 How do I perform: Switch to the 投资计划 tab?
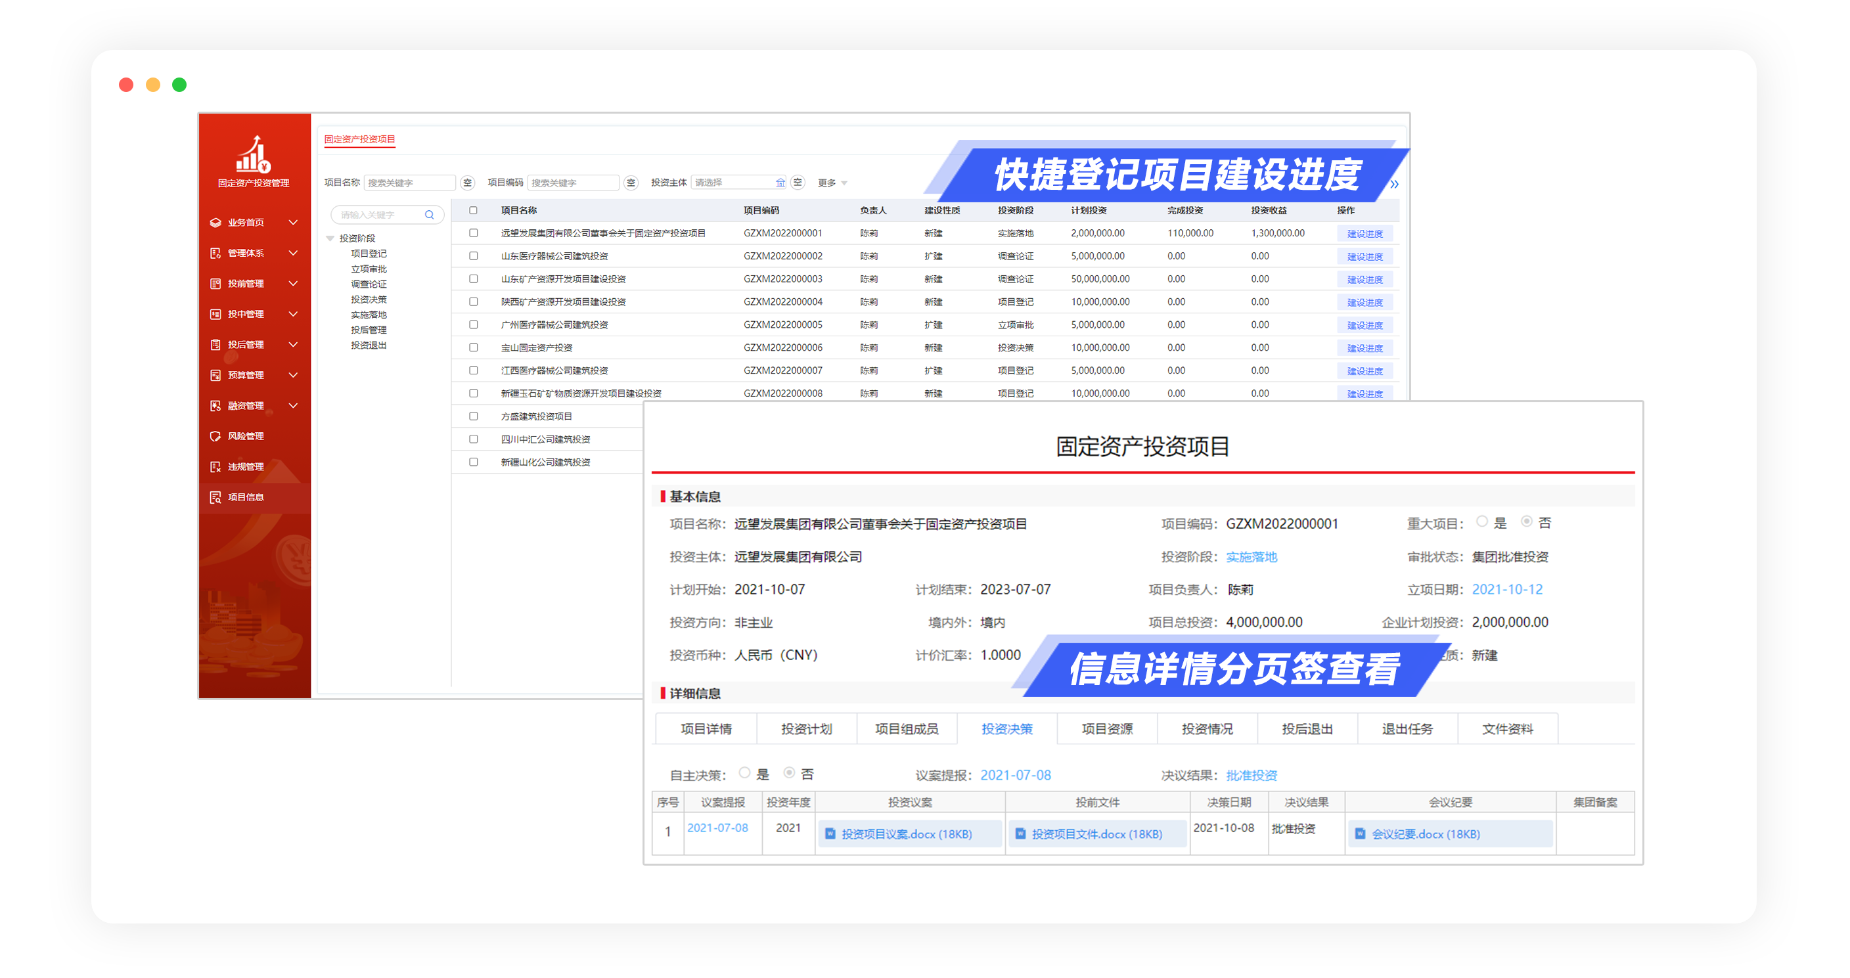tap(807, 728)
